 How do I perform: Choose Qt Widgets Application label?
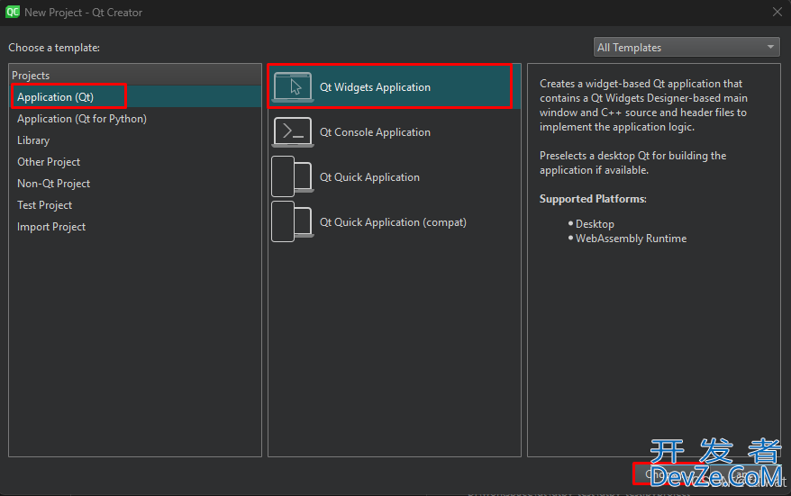click(375, 87)
